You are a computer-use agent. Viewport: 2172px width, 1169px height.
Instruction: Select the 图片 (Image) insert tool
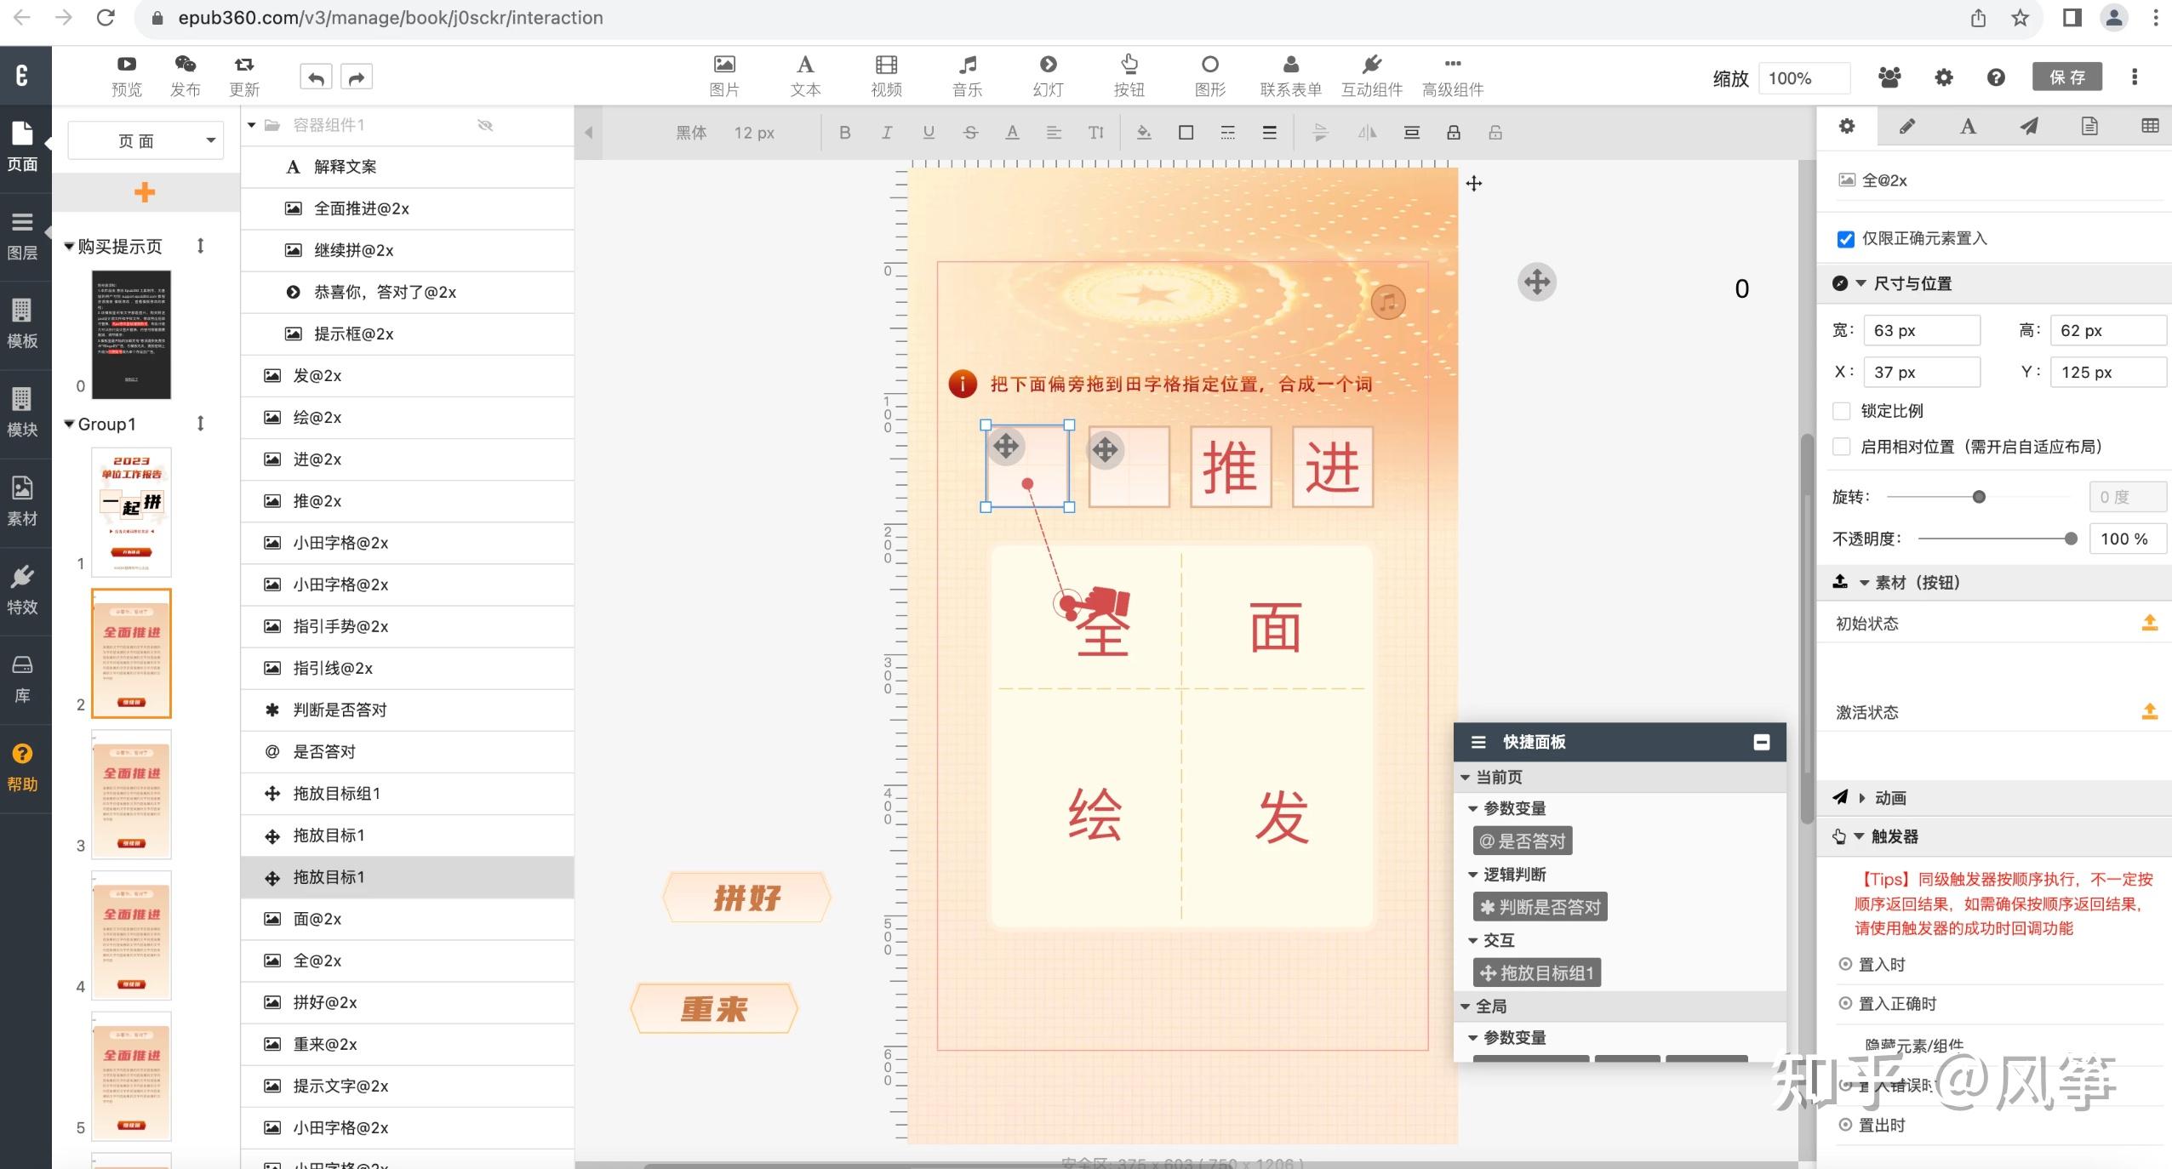click(723, 75)
